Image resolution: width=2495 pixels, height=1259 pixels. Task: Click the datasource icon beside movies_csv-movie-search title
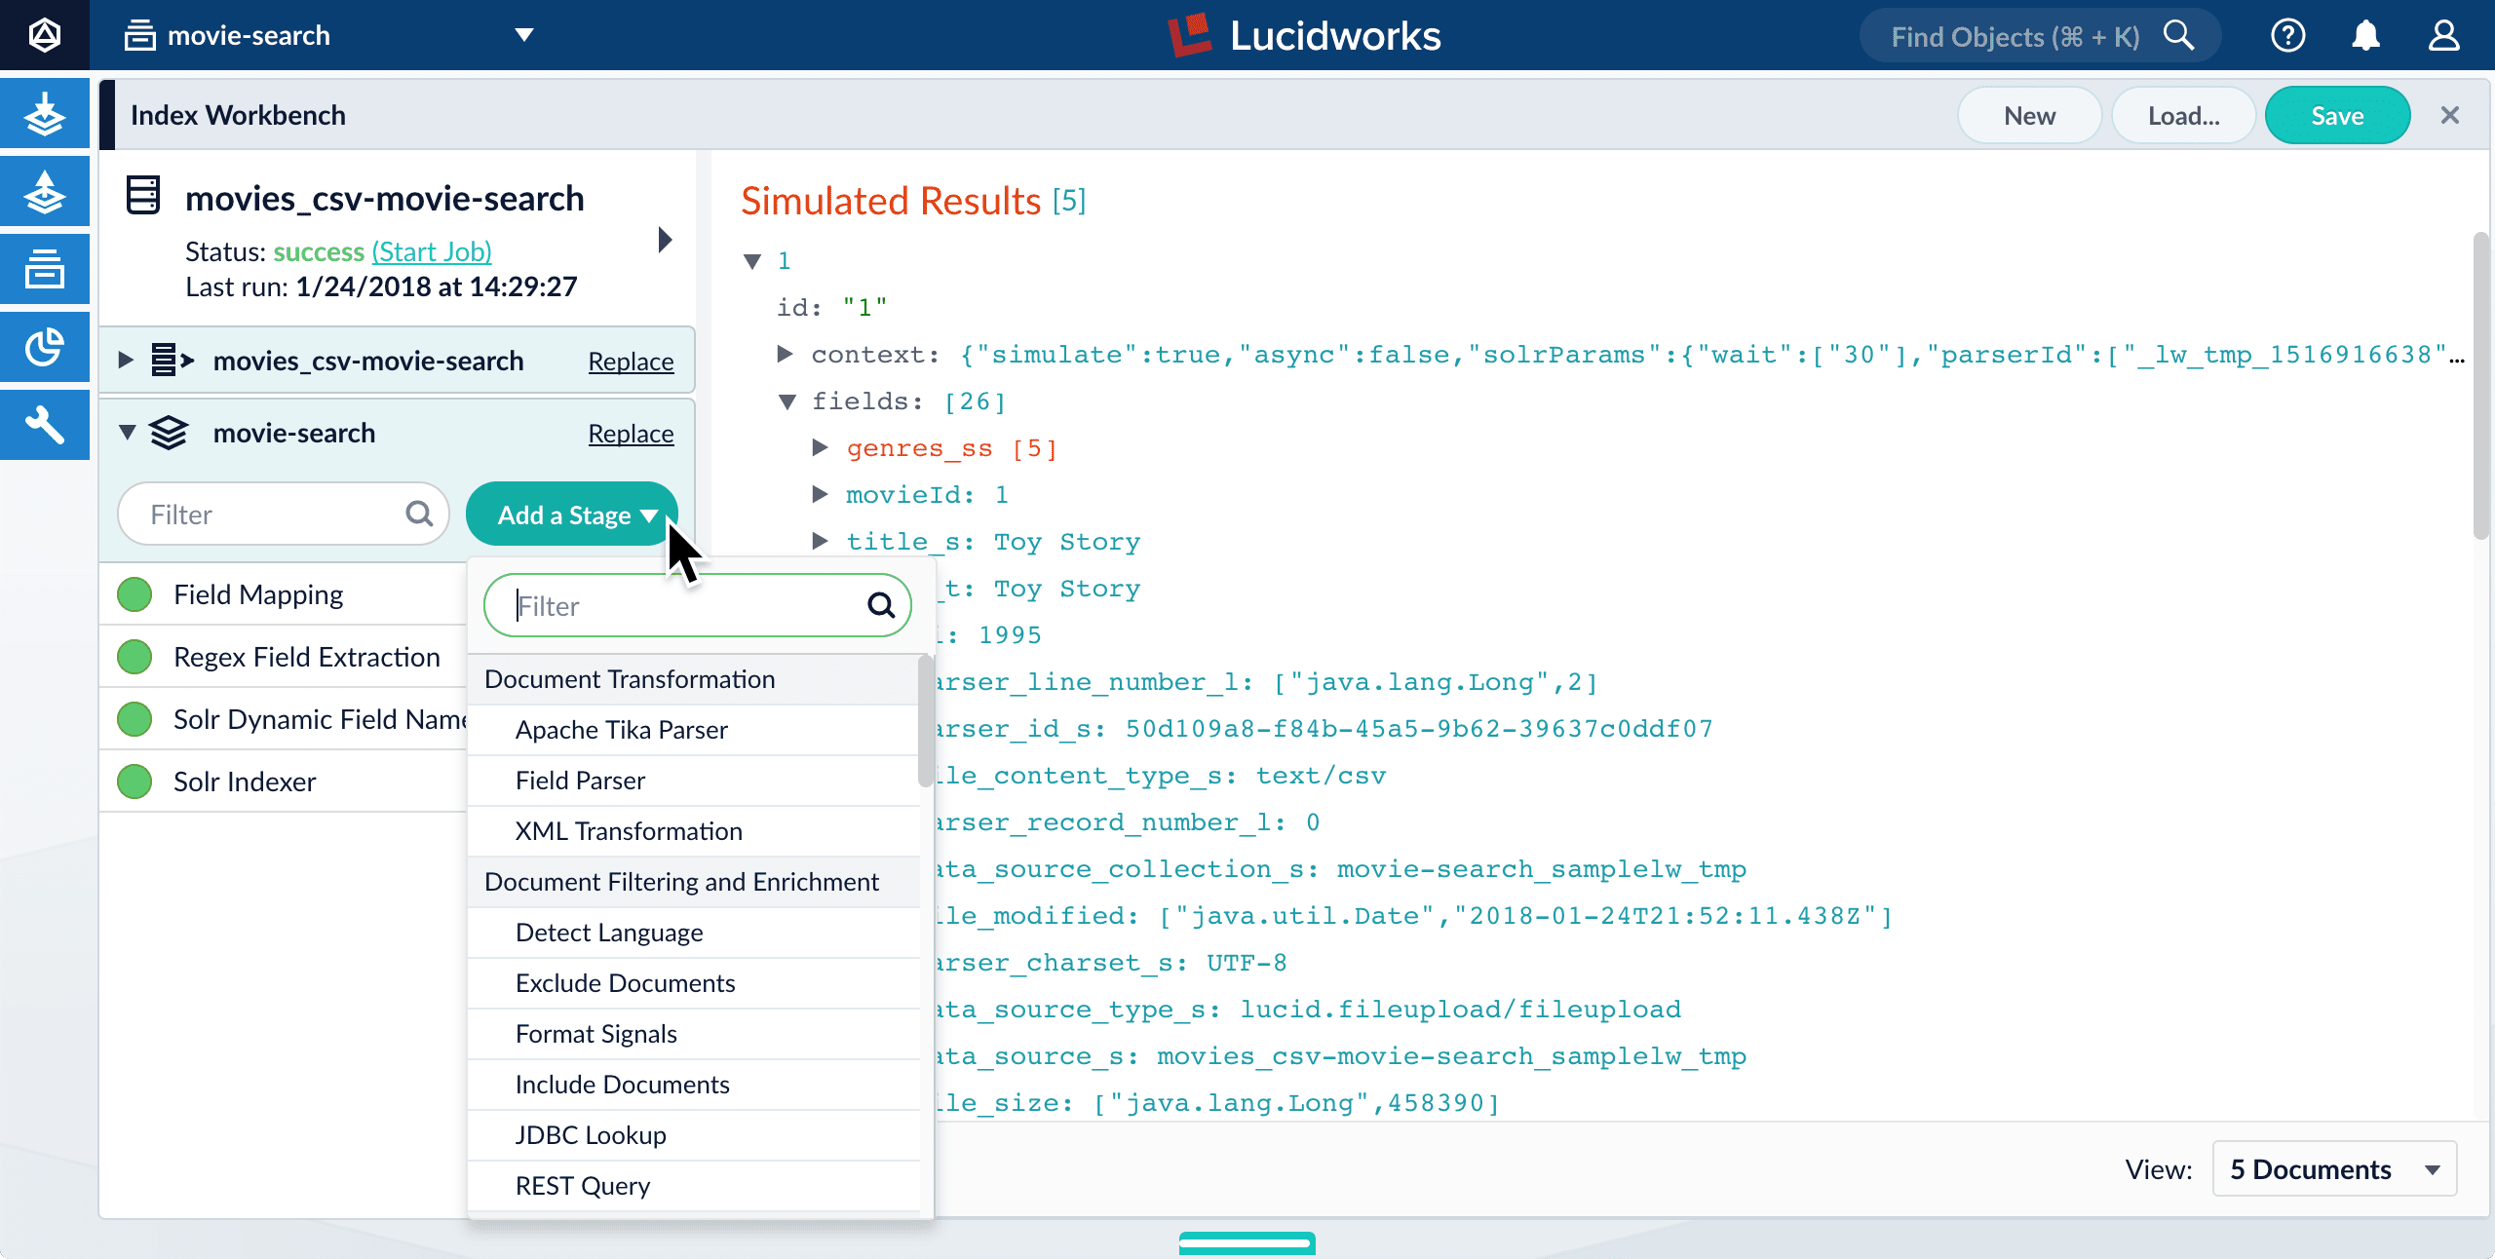click(x=143, y=196)
